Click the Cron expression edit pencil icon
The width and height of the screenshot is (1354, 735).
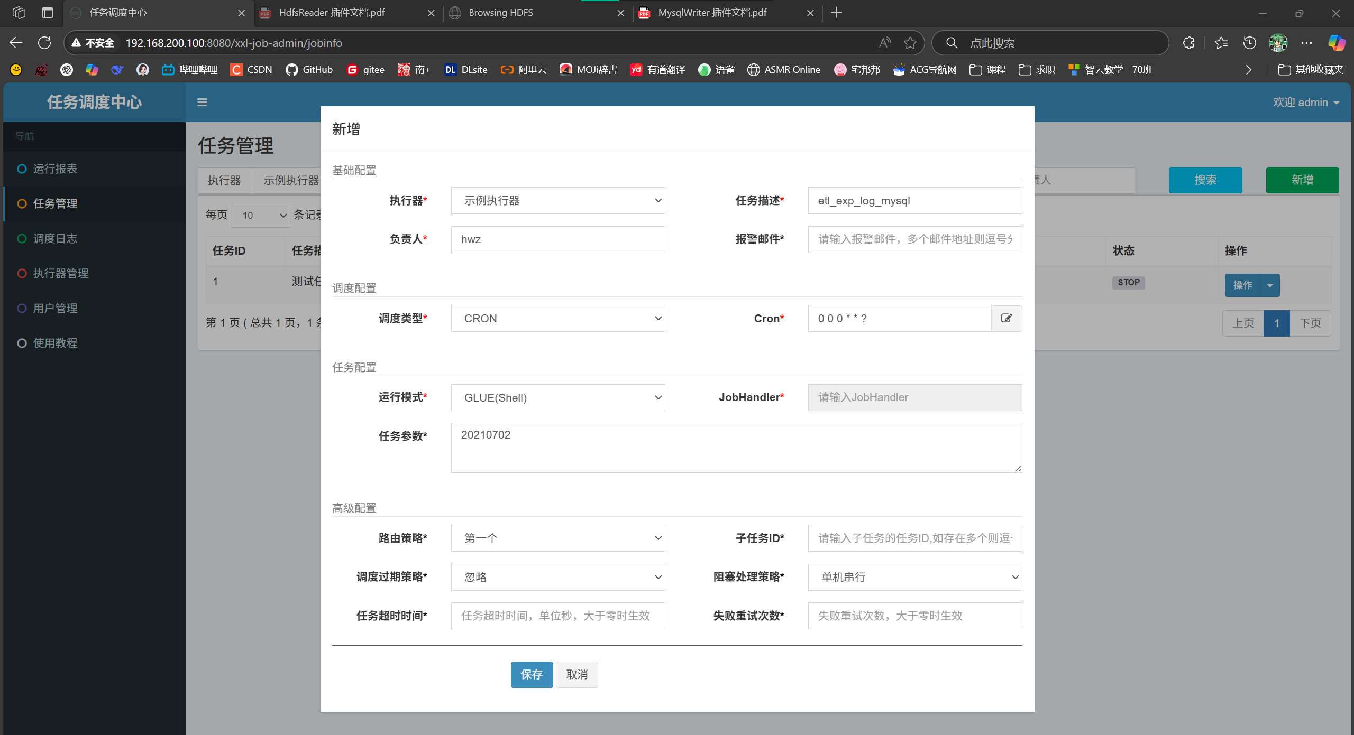(x=1007, y=318)
